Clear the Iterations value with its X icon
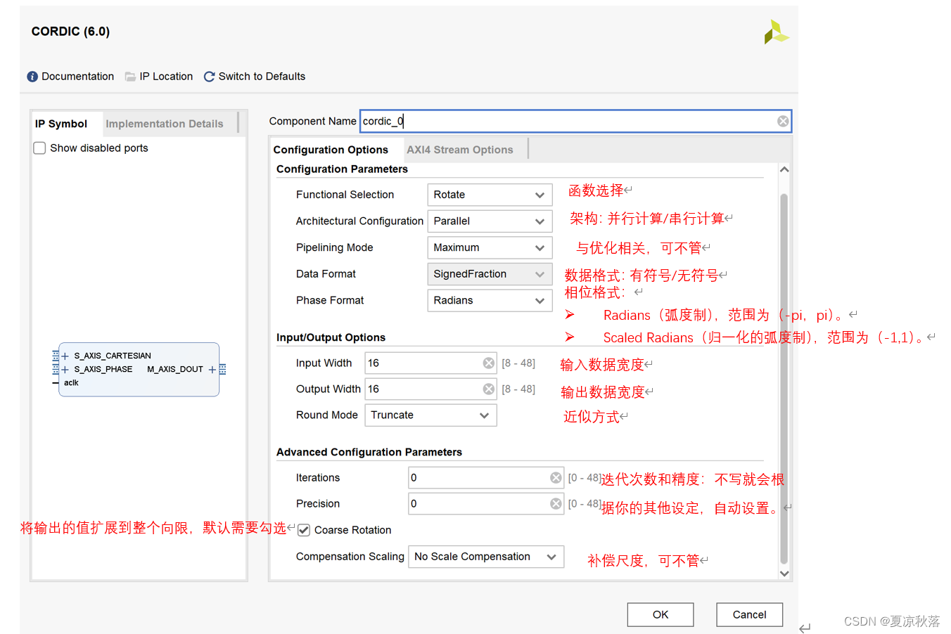 pos(556,478)
